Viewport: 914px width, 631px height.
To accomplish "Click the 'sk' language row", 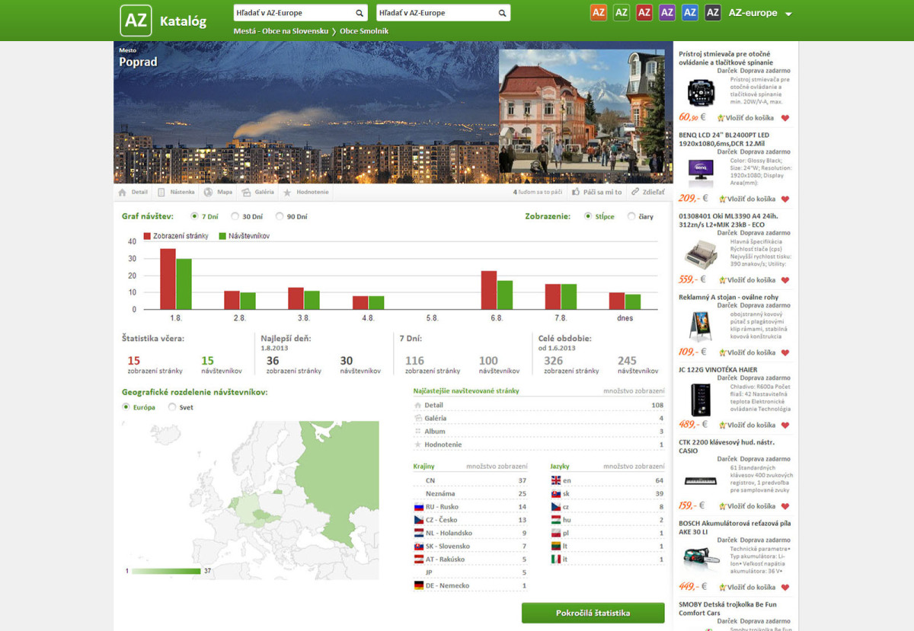I will (607, 494).
